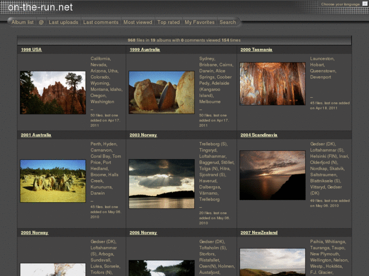Click the 2001 Australia album link
Screen dimensions: 369x276
tap(36, 135)
